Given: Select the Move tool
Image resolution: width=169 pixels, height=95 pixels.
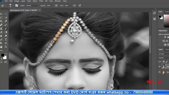Looking at the screenshot, I should 1,14.
